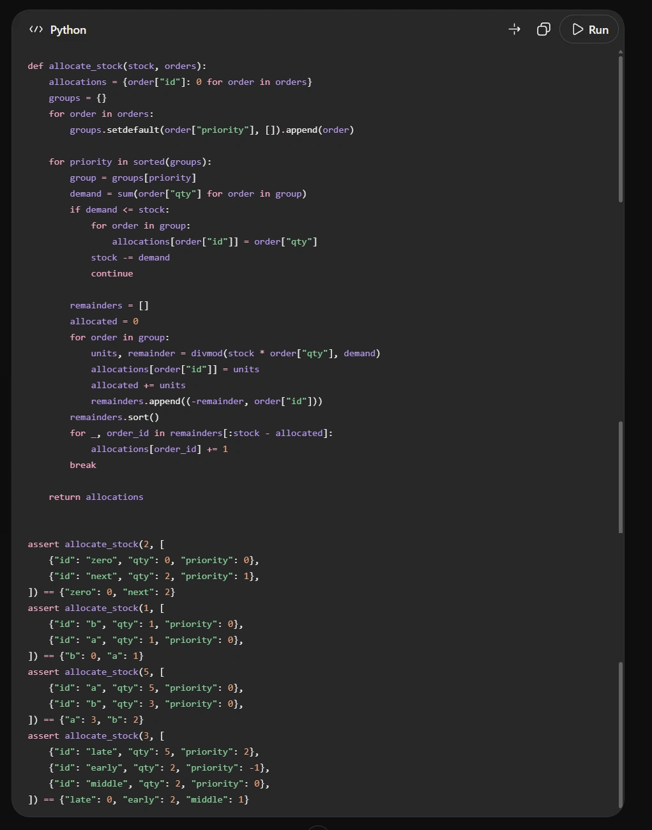Click the dict line with id "next"
The height and width of the screenshot is (830, 652).
154,576
